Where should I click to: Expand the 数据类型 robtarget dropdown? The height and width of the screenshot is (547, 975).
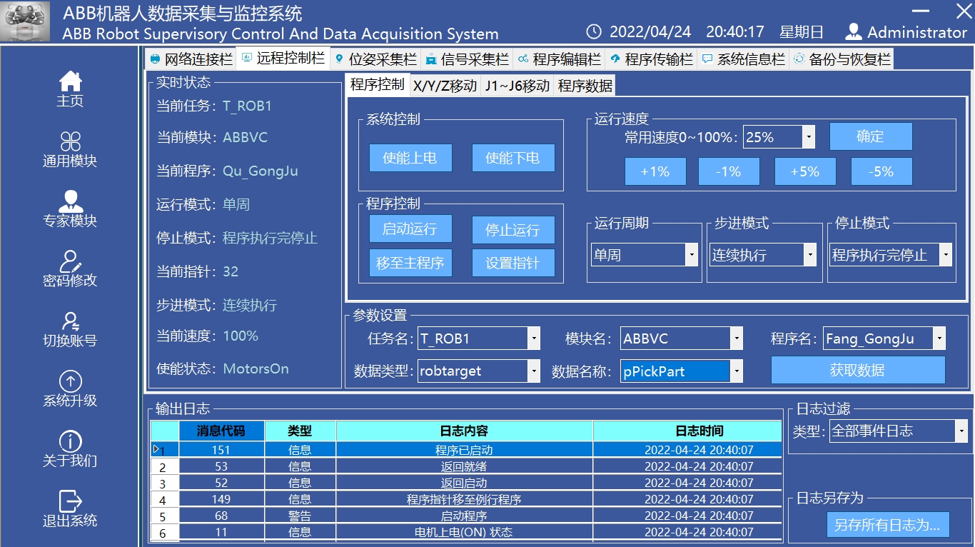click(534, 371)
